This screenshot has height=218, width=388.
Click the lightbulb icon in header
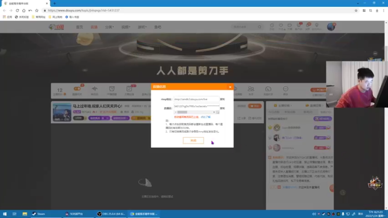click(317, 25)
